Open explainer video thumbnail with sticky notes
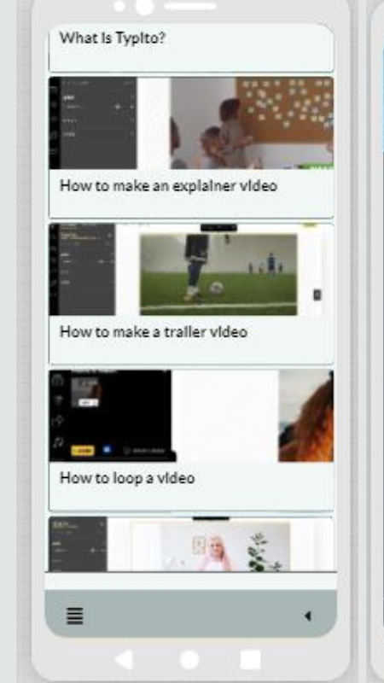This screenshot has height=683, width=384. click(x=191, y=123)
